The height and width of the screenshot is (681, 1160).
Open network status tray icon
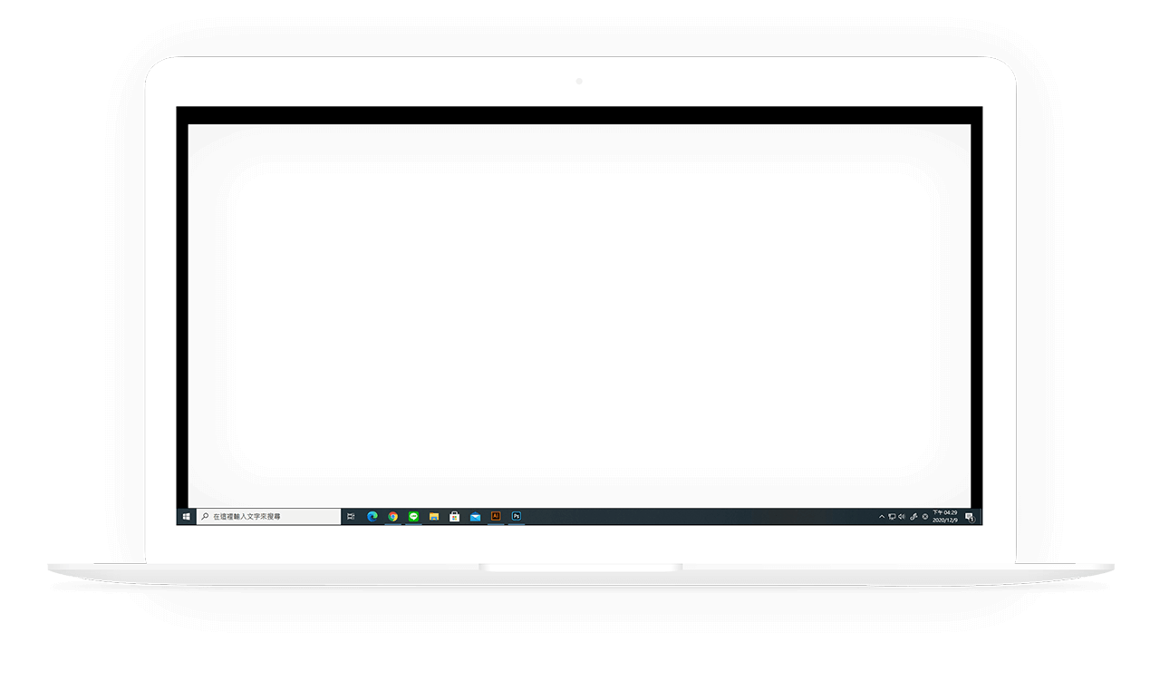[x=892, y=516]
